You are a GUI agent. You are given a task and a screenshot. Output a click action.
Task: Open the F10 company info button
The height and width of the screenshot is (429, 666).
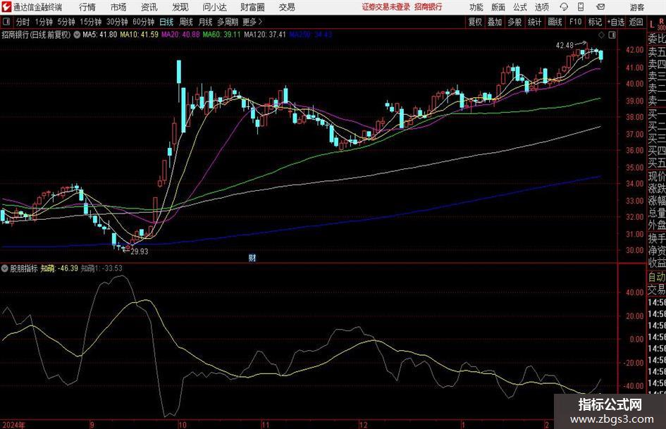[575, 22]
